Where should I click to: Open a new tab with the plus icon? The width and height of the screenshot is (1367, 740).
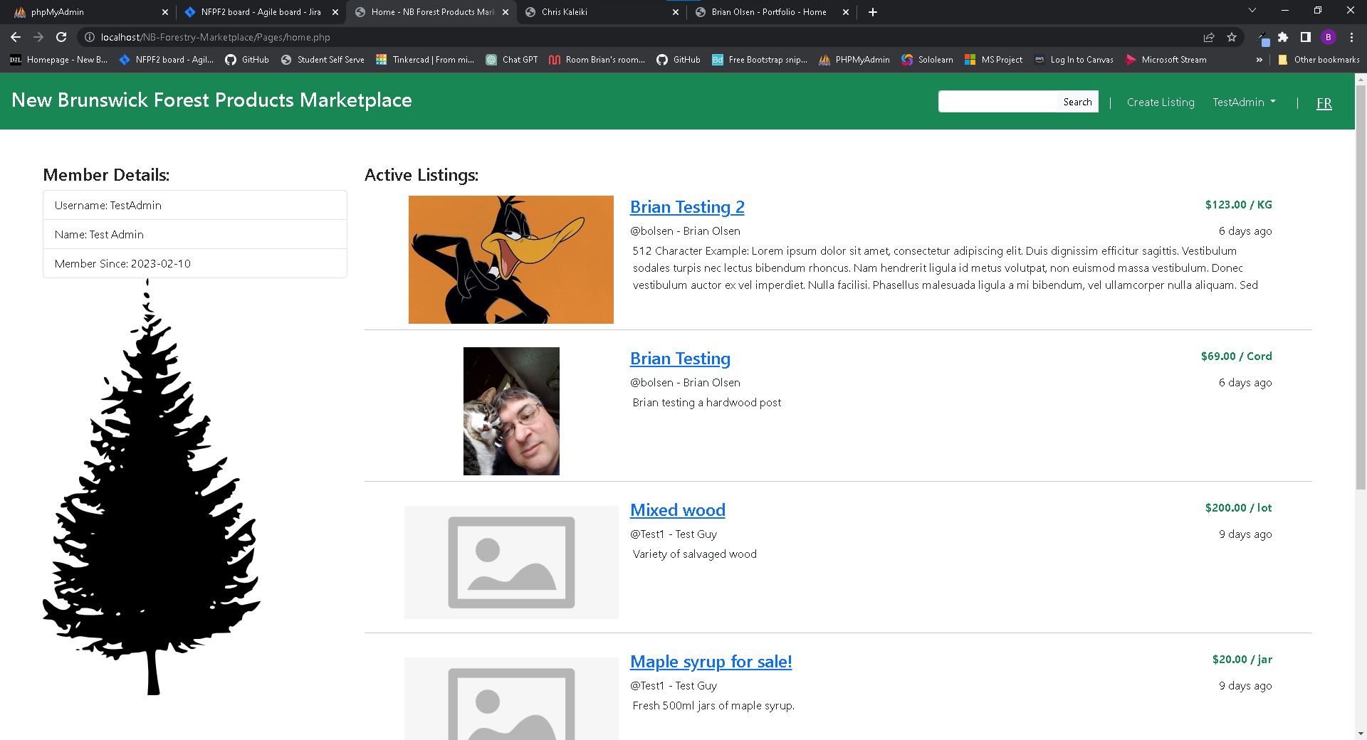coord(873,12)
